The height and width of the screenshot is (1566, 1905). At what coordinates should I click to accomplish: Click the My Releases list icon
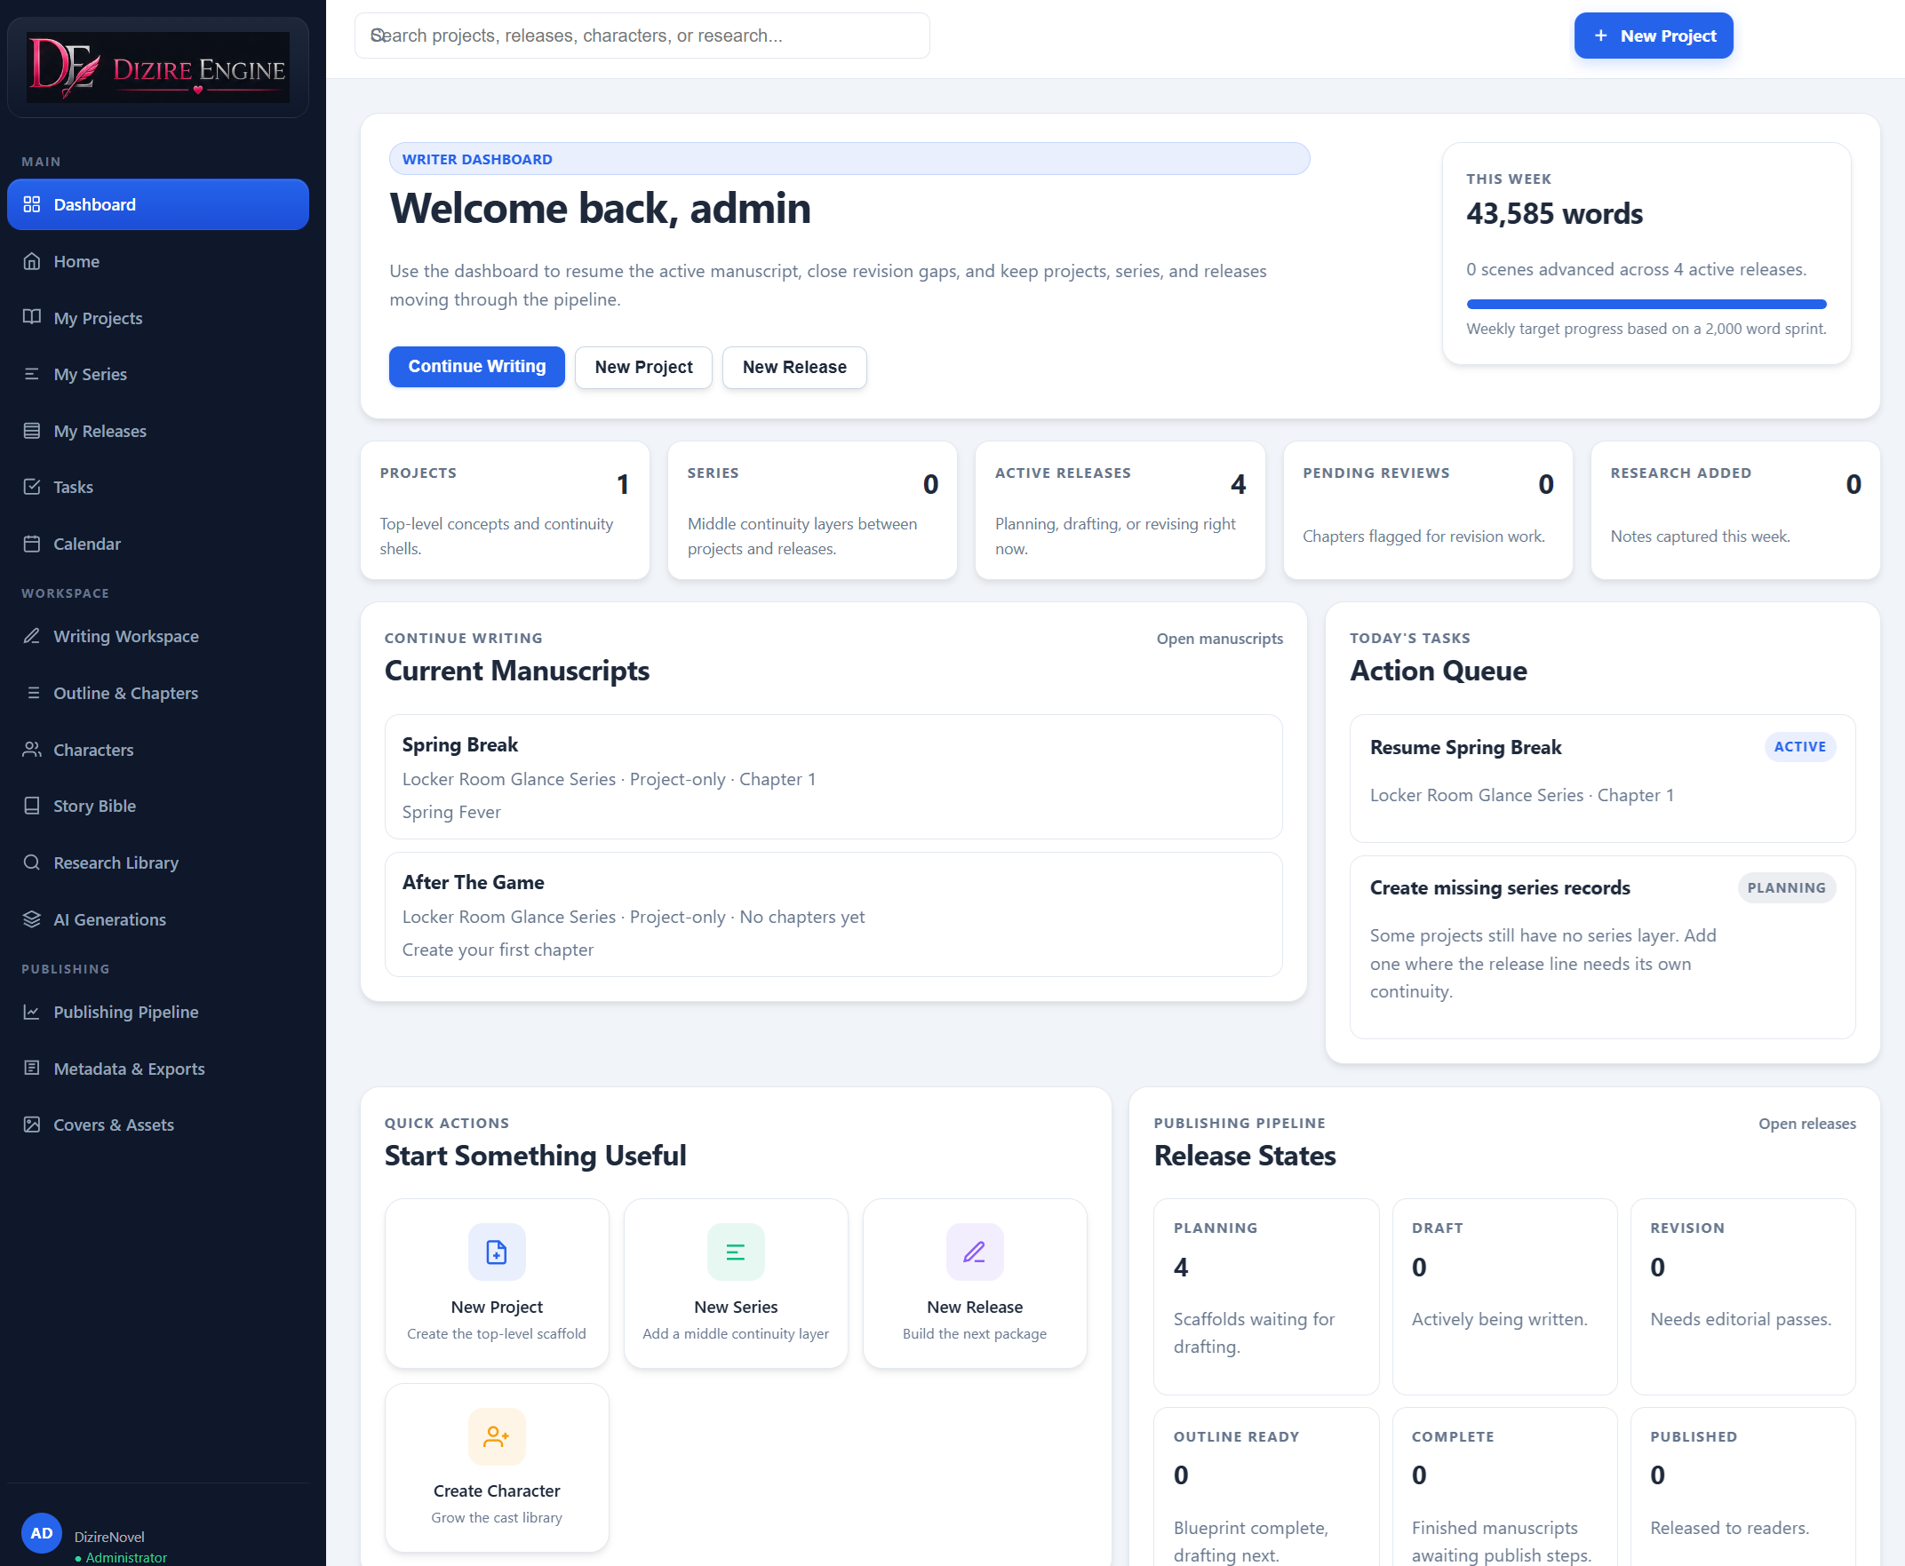(32, 430)
